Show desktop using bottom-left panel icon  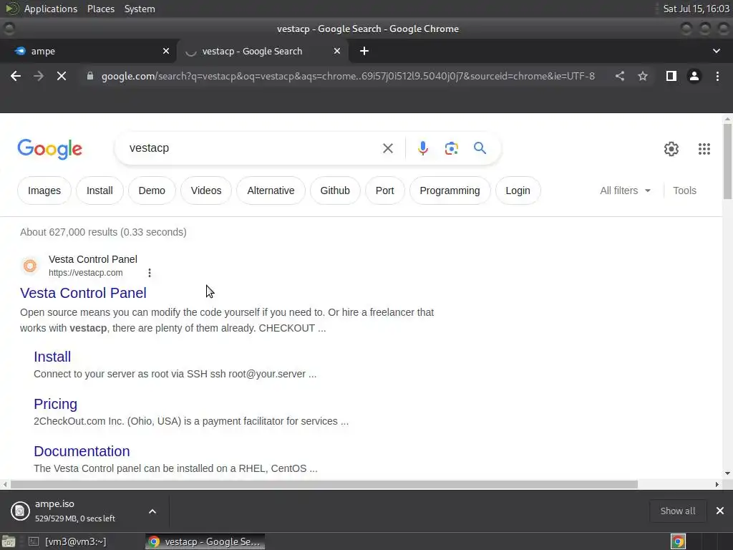9,541
